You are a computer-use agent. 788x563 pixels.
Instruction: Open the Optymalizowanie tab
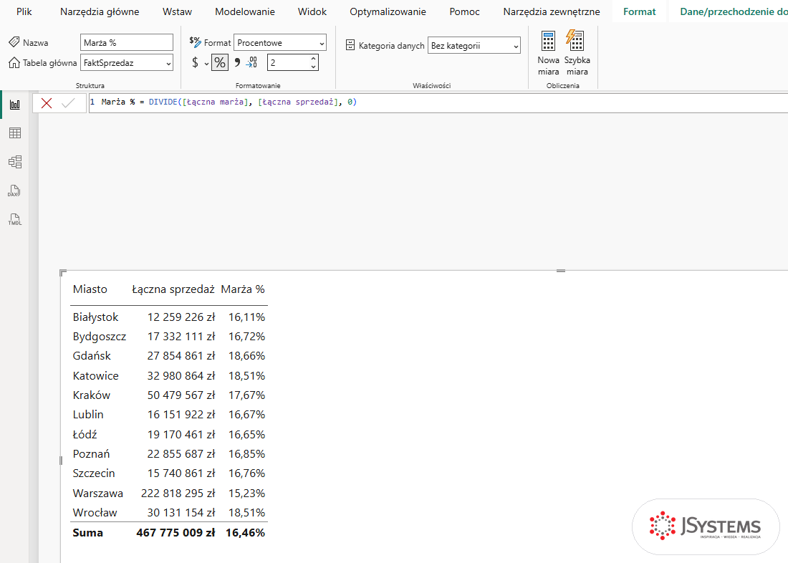(x=388, y=11)
